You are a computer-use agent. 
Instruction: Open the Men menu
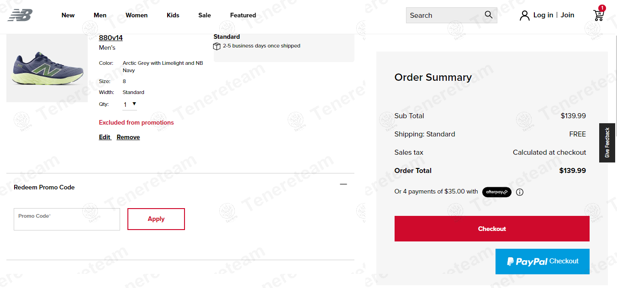[100, 15]
